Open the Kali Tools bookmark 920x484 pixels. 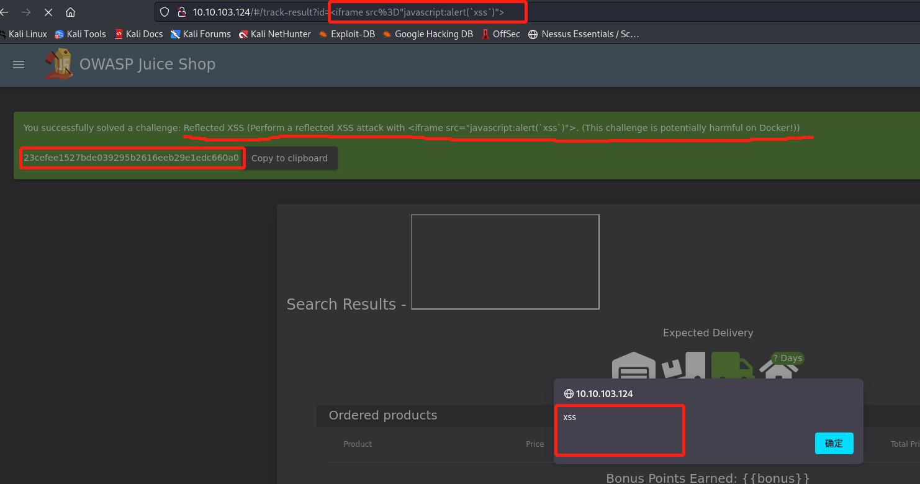pos(80,34)
